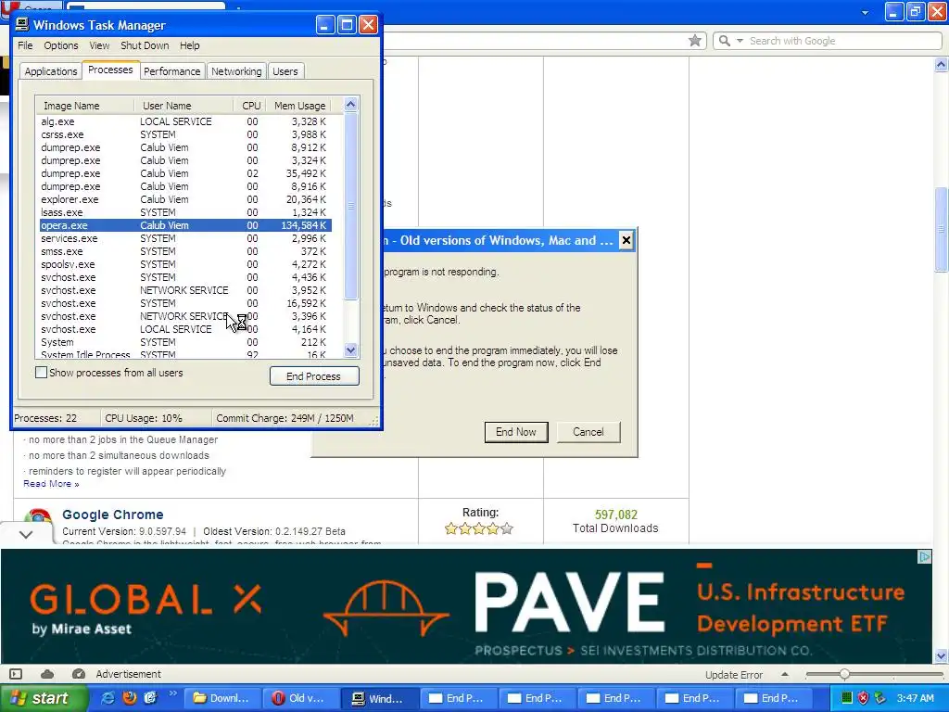Launch Internet Explorer from Quick Launch
This screenshot has height=712, width=949.
point(109,698)
